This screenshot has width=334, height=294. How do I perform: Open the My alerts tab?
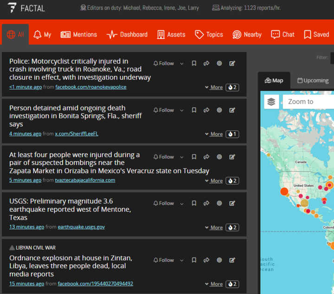point(42,34)
